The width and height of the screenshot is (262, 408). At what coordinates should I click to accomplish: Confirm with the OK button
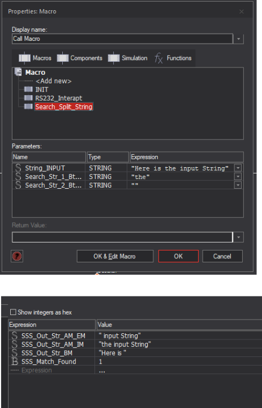[x=178, y=256]
